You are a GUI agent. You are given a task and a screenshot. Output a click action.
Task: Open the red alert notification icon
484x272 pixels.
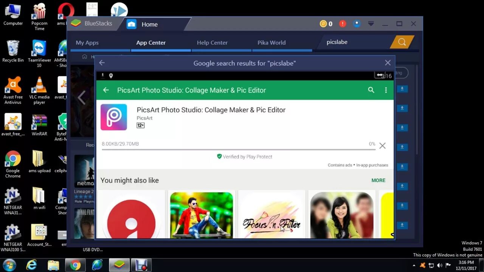click(343, 24)
